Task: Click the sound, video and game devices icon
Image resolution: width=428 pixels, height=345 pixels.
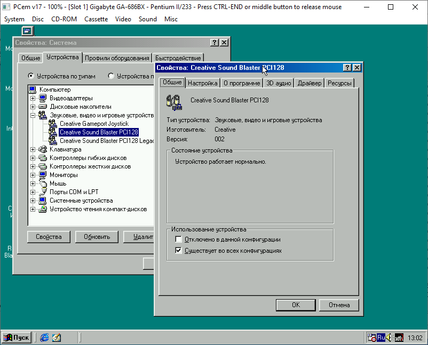Action: (x=43, y=115)
